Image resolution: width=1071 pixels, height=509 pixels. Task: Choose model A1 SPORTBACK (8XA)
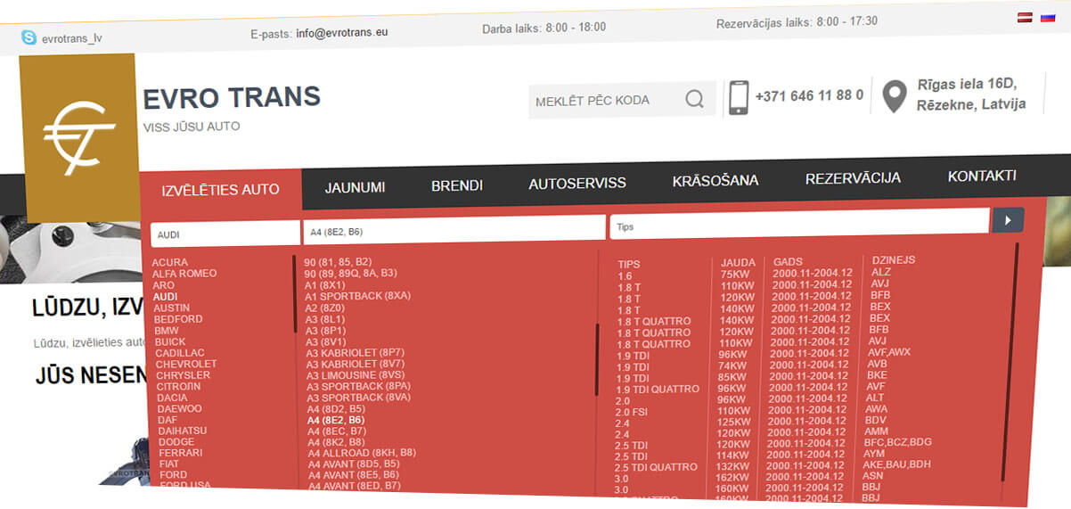tap(357, 295)
